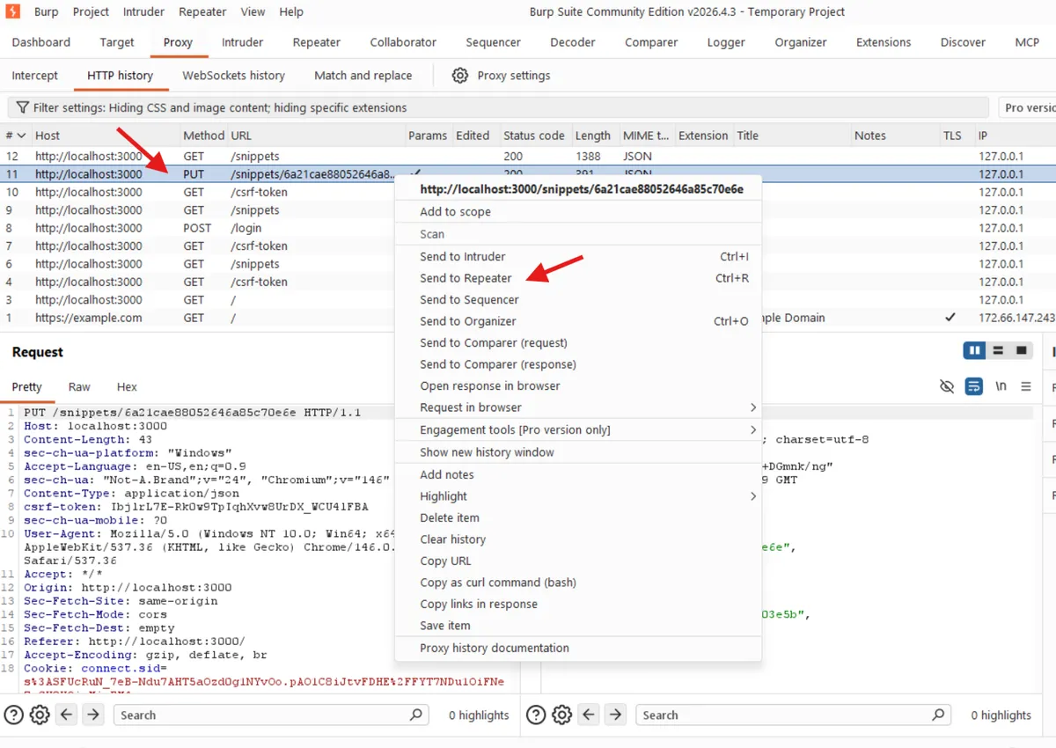Click the Filter settings bar
The image size is (1056, 748).
(498, 107)
